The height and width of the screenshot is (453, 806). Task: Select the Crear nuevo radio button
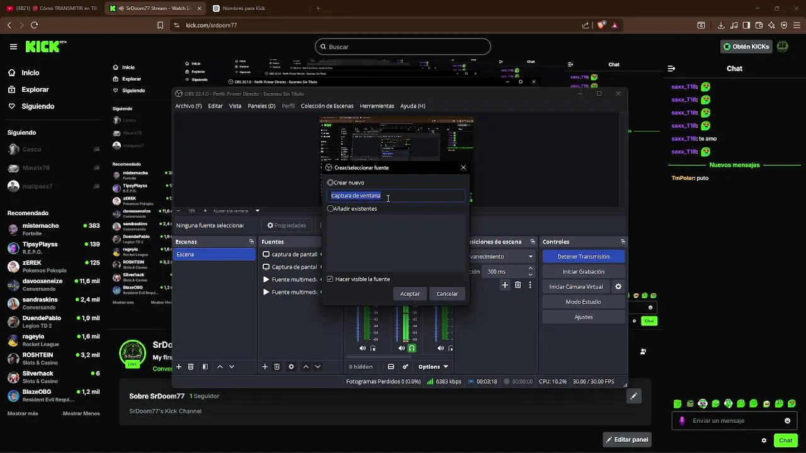pos(331,182)
